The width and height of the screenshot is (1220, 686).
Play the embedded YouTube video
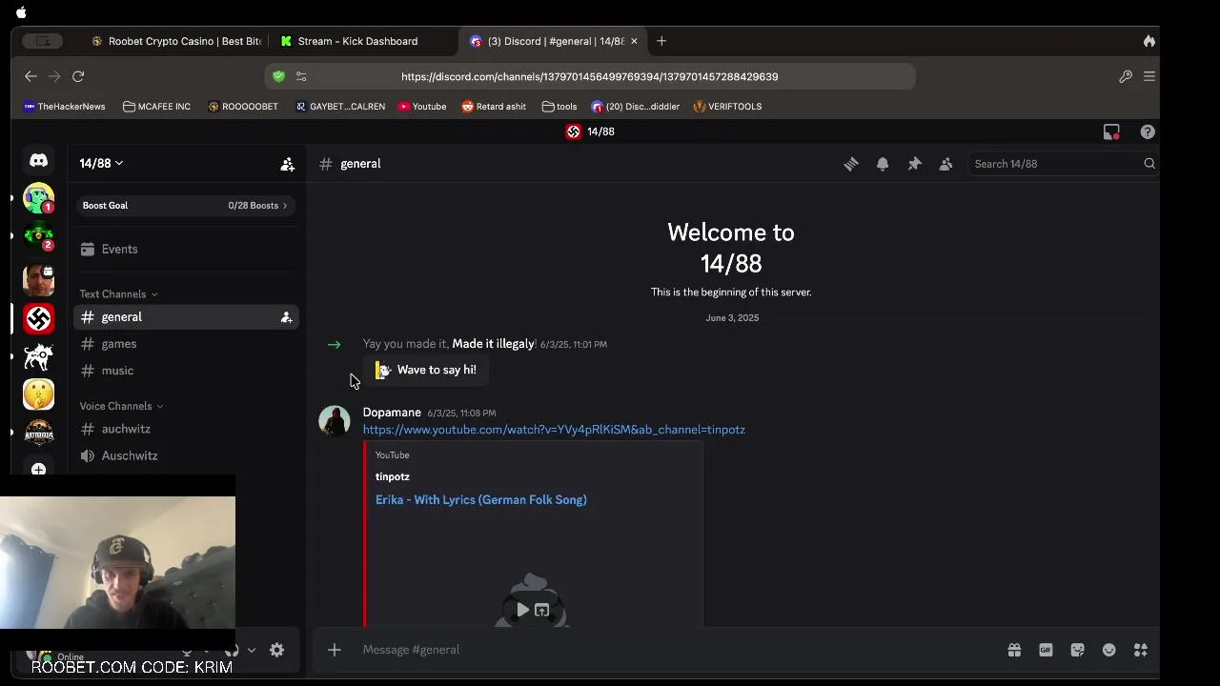point(522,610)
